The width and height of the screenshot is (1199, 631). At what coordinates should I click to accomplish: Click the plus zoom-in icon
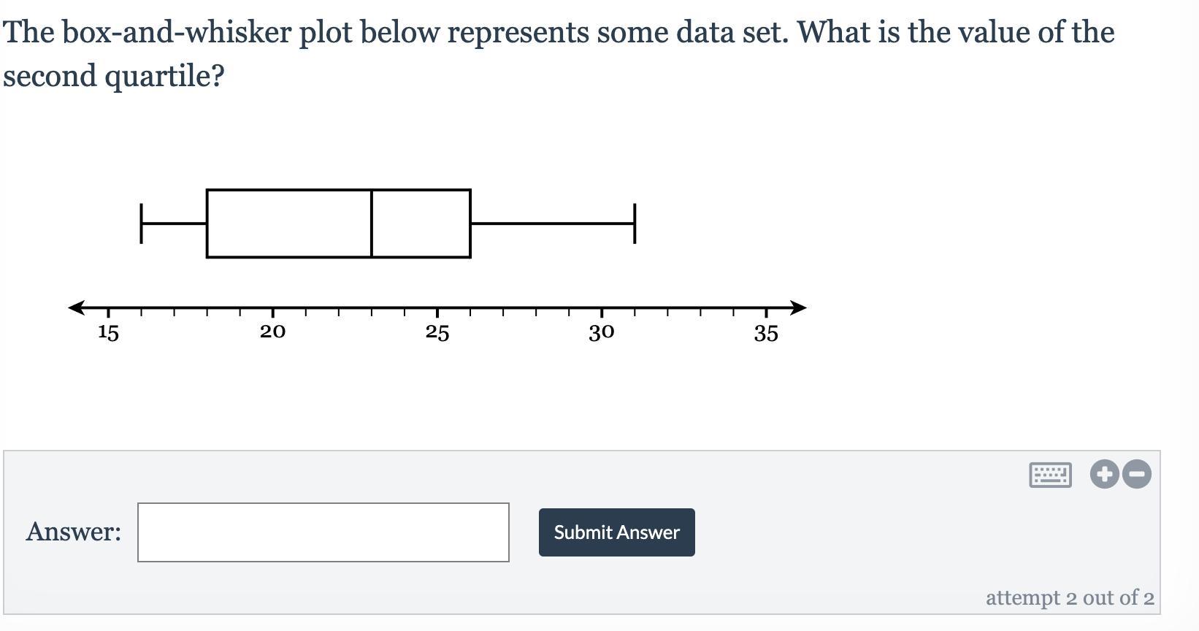(x=1104, y=474)
